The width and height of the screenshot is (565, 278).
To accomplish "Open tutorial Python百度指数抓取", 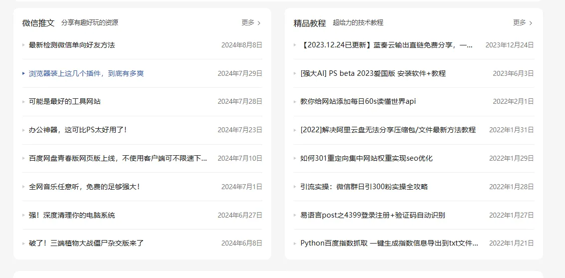I will pyautogui.click(x=389, y=243).
